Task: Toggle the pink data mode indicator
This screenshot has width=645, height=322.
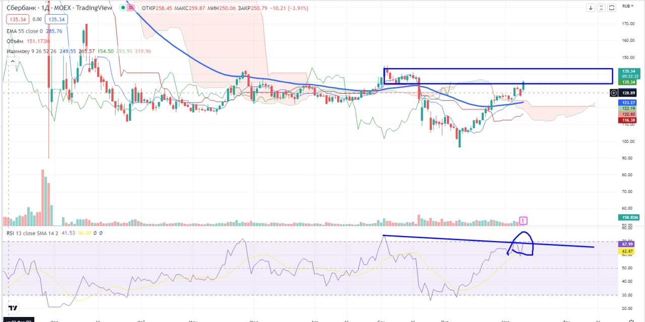Action: tap(131, 8)
